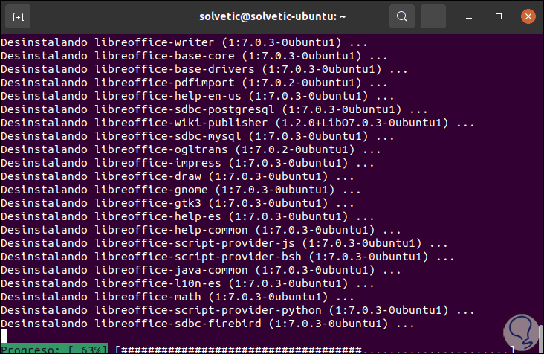Image resolution: width=544 pixels, height=354 pixels.
Task: Open the hamburger menu
Action: coord(433,16)
